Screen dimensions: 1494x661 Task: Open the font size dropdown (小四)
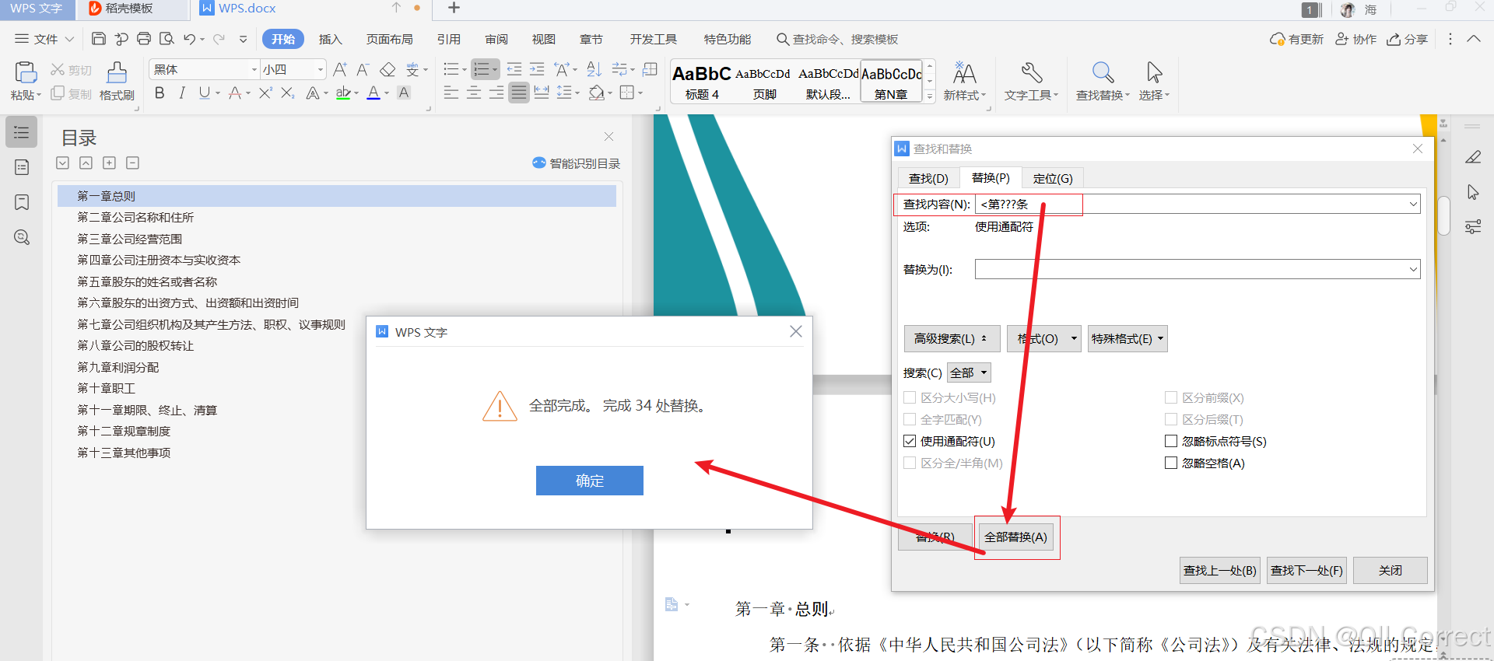tap(320, 69)
